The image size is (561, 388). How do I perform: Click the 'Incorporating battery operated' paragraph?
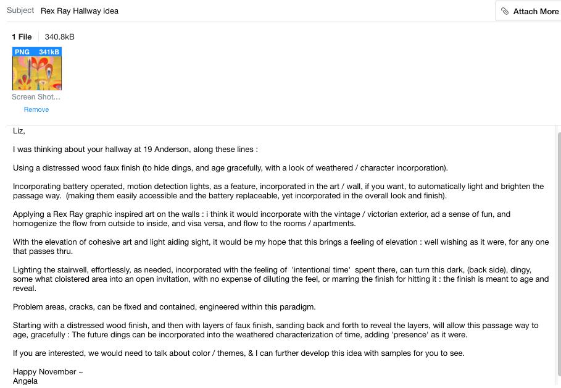tap(278, 191)
